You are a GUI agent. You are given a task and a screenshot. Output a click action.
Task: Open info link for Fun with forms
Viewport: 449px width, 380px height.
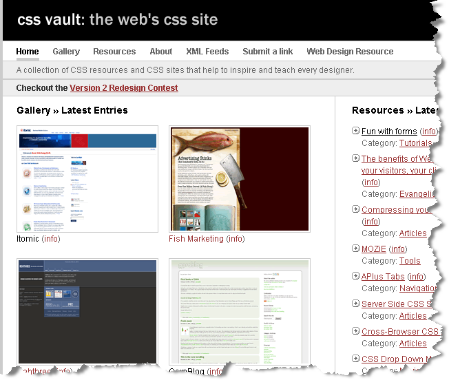click(x=428, y=131)
